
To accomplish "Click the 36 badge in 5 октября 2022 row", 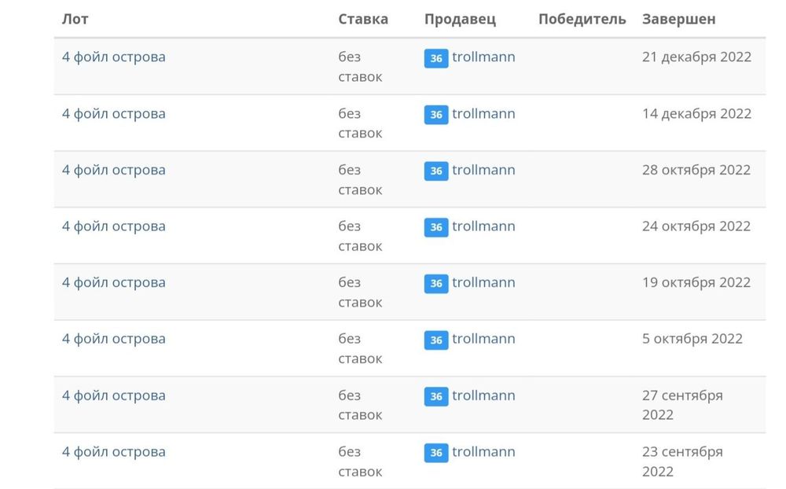I will click(436, 340).
